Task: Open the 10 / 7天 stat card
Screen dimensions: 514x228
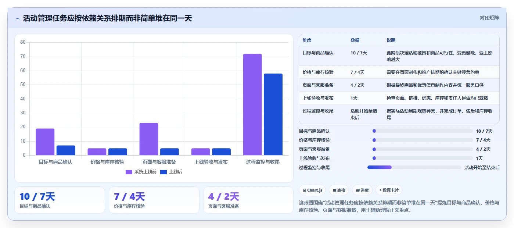Action: point(60,200)
